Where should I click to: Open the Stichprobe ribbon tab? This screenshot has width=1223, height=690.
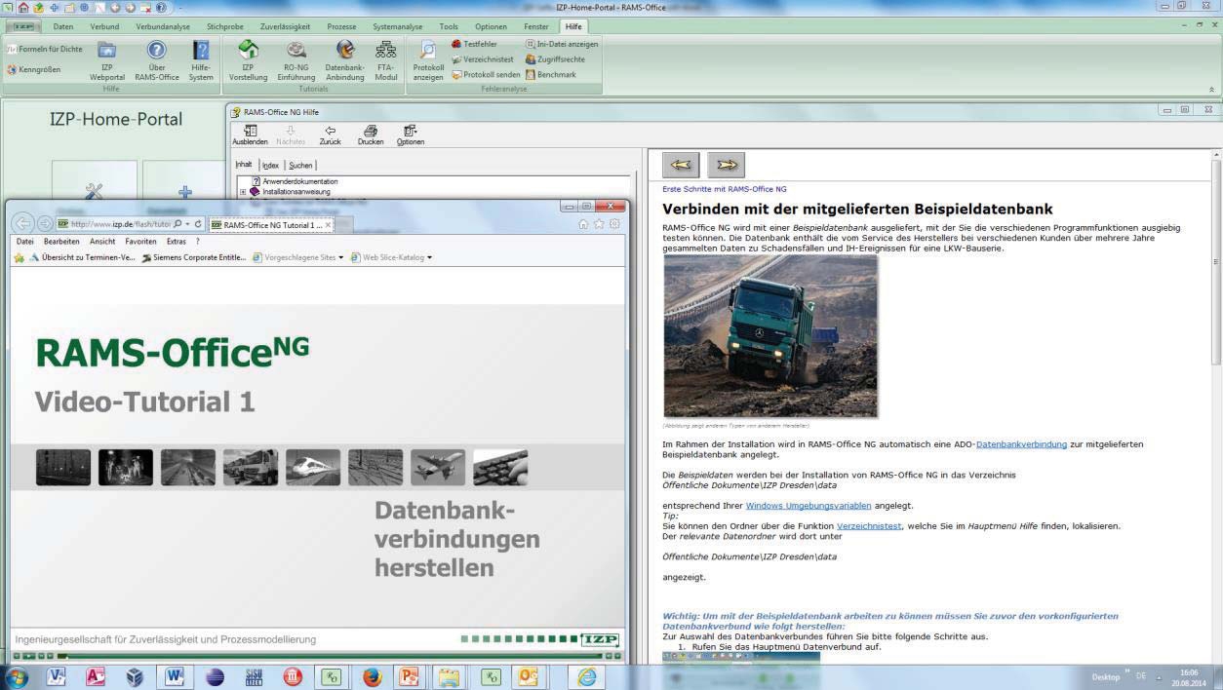[x=224, y=26]
